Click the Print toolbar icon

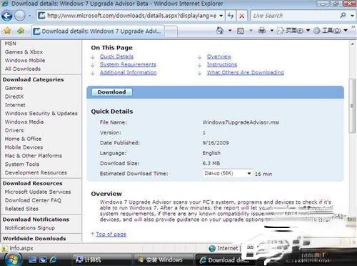coord(262,31)
